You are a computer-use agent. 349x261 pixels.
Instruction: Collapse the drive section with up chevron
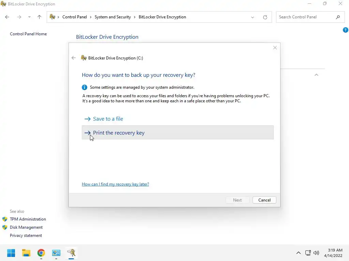pyautogui.click(x=316, y=75)
